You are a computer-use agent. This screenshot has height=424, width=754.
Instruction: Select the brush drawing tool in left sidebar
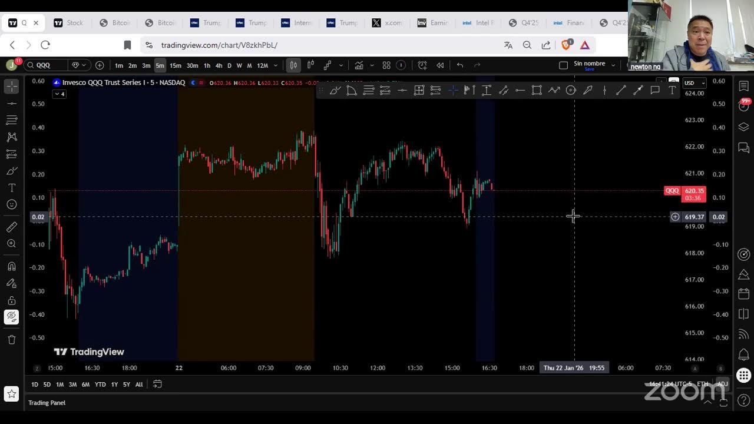(12, 171)
